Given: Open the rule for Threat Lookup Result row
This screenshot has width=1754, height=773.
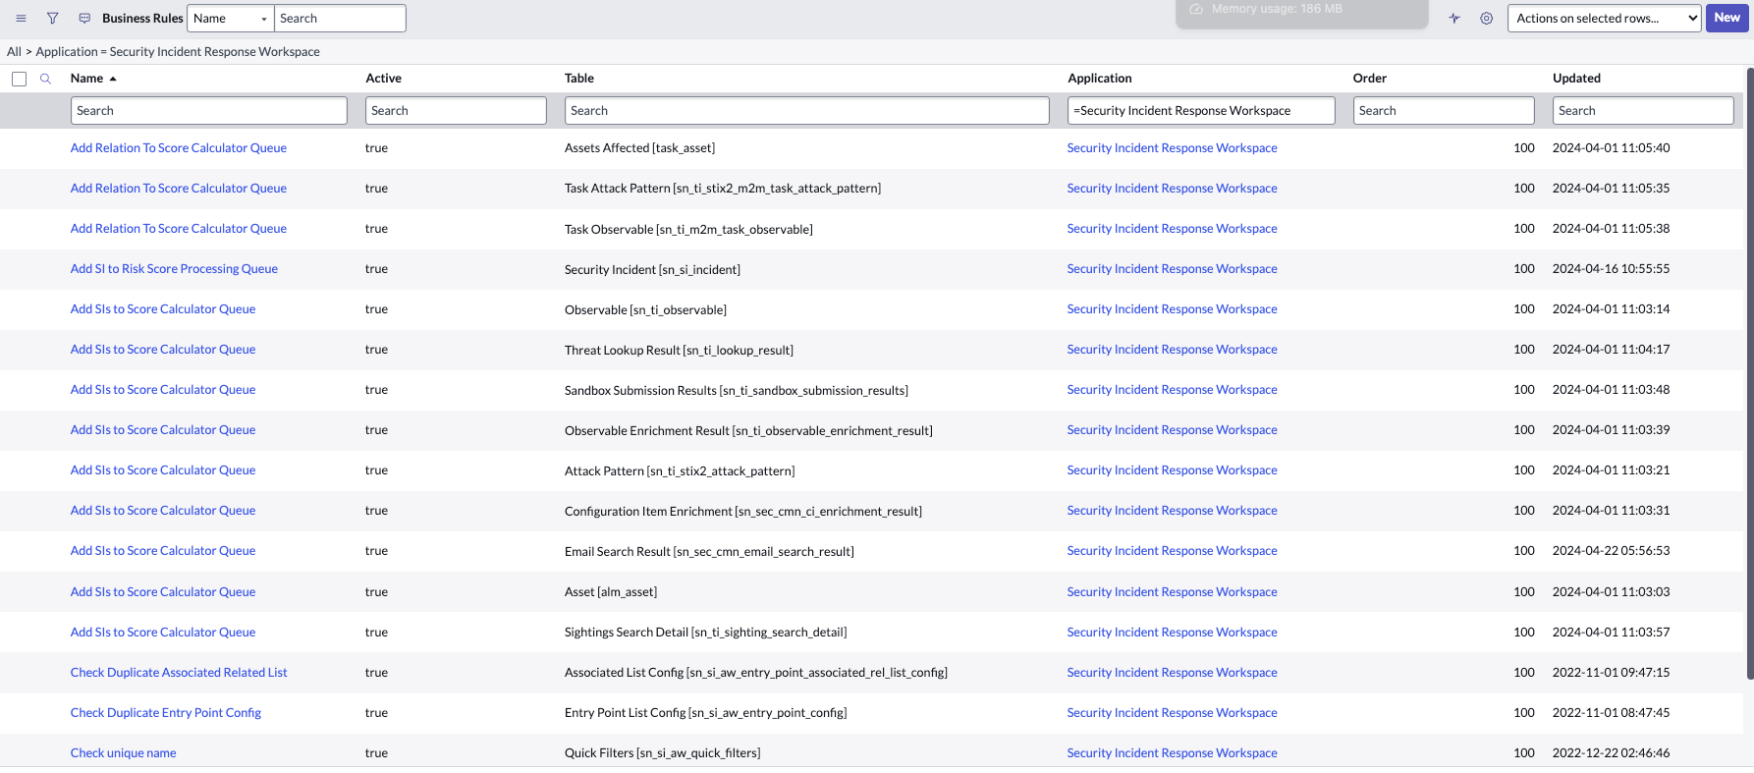Looking at the screenshot, I should 163,350.
